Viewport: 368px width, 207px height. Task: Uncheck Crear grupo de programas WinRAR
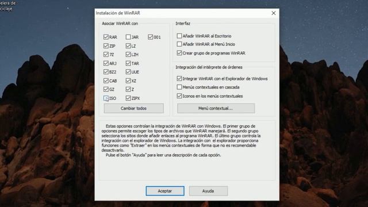[x=179, y=53]
